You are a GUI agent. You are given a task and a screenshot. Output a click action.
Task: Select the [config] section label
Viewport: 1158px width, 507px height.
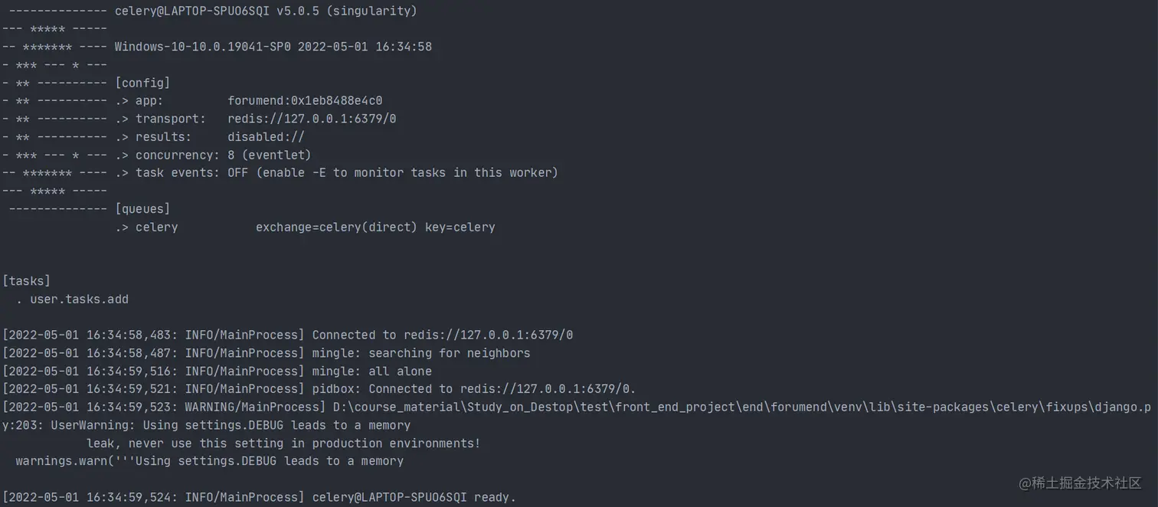click(142, 83)
